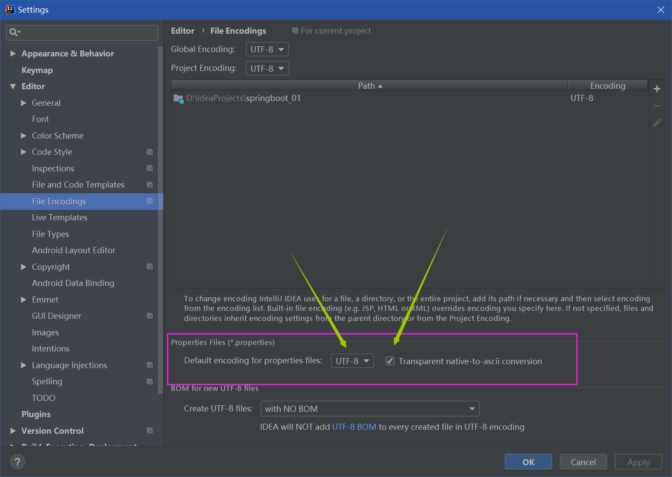The image size is (672, 477).
Task: Click project-level icon beside GUI Designer
Action: coord(150,316)
